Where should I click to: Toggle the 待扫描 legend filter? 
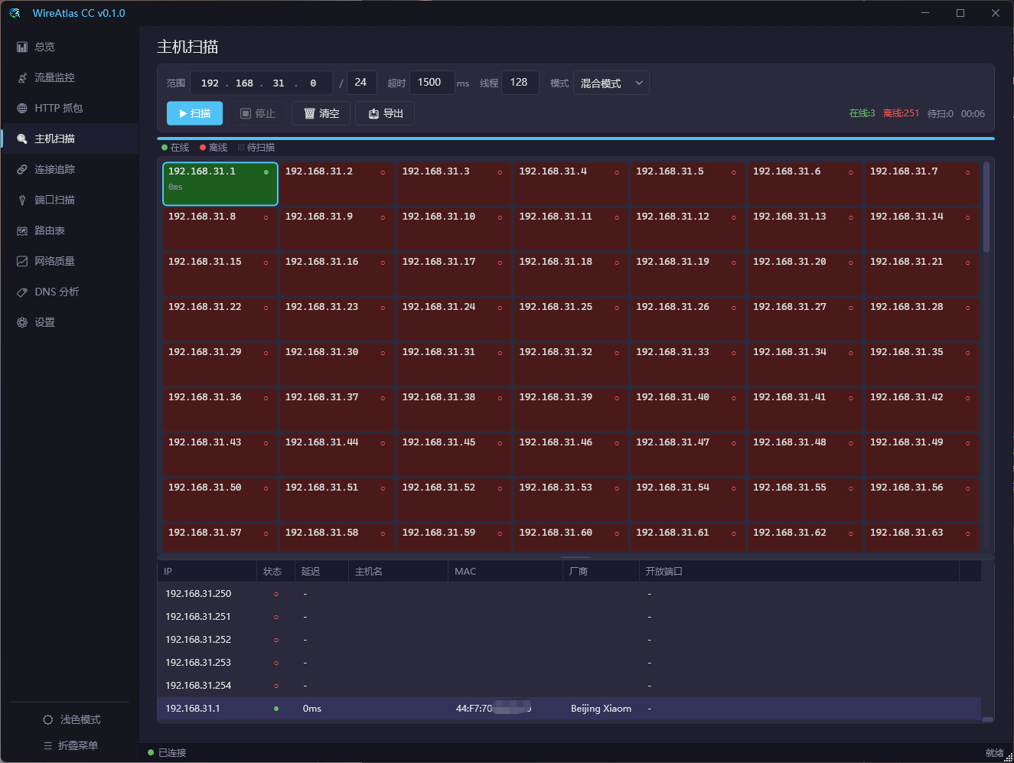(x=256, y=148)
